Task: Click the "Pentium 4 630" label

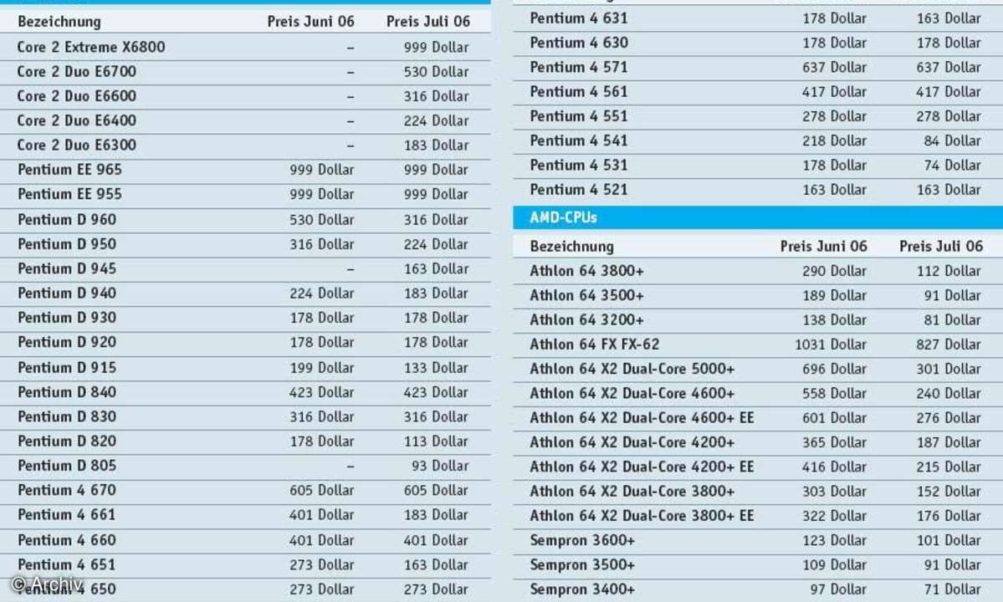Action: [x=579, y=42]
